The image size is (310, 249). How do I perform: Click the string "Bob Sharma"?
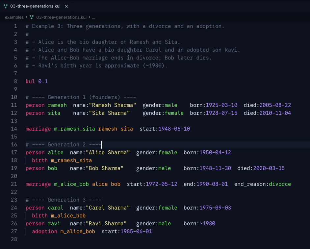[105, 168]
